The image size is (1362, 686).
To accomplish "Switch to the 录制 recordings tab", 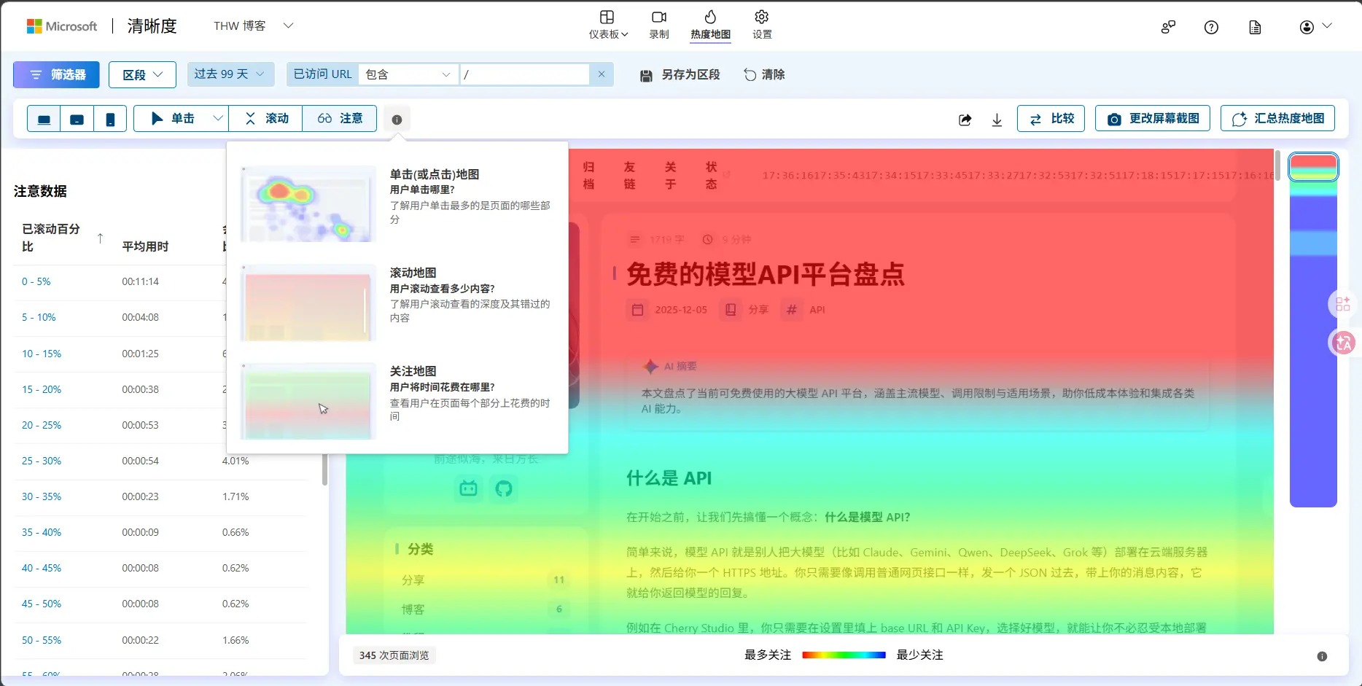I will click(658, 24).
